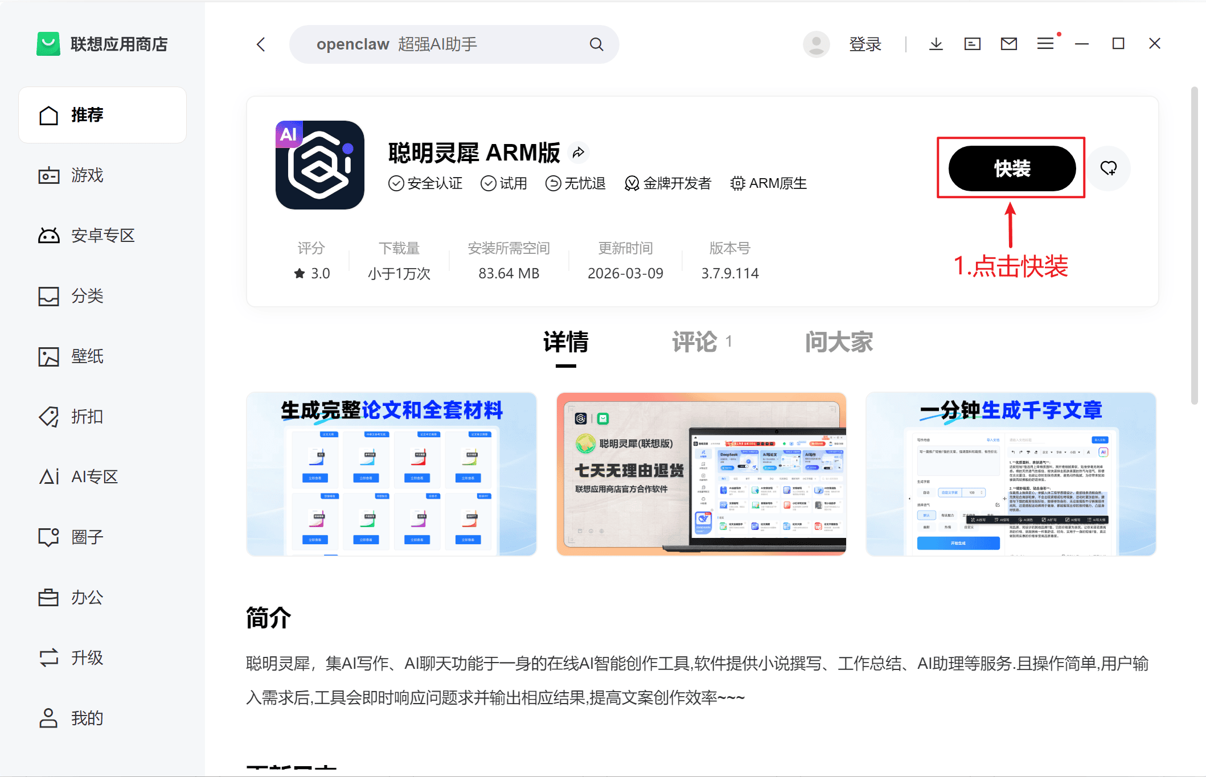
Task: Click the 安全认证 badge
Action: [425, 183]
